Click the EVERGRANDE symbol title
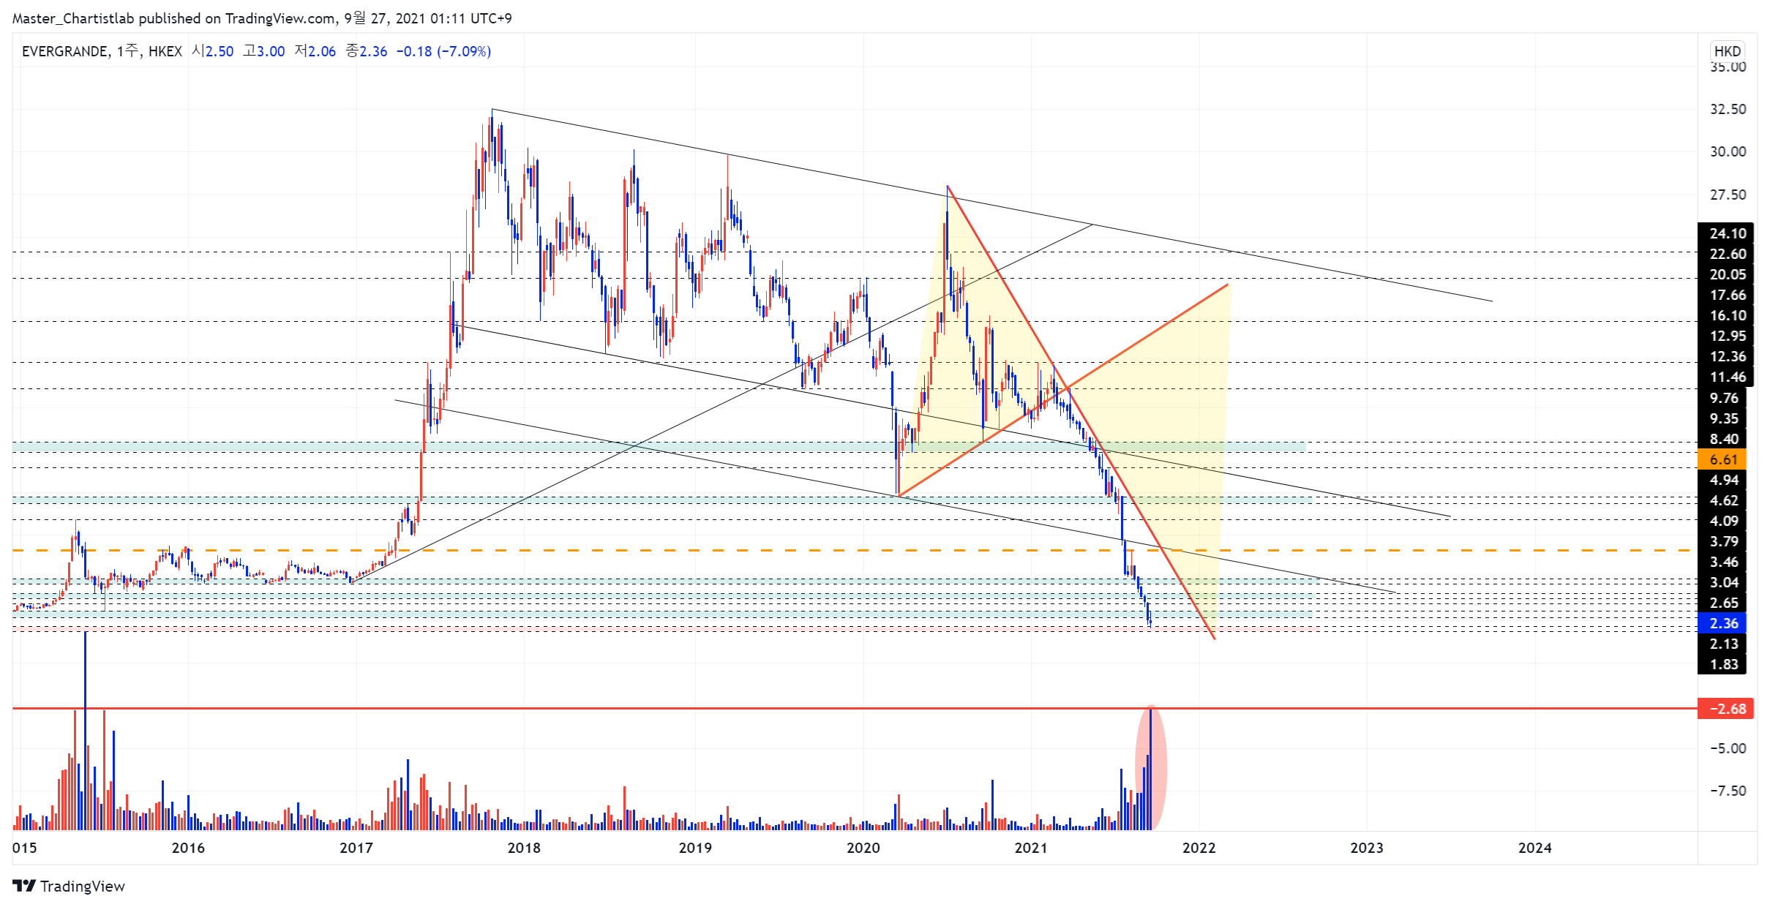Viewport: 1770px width, 907px height. [x=66, y=51]
